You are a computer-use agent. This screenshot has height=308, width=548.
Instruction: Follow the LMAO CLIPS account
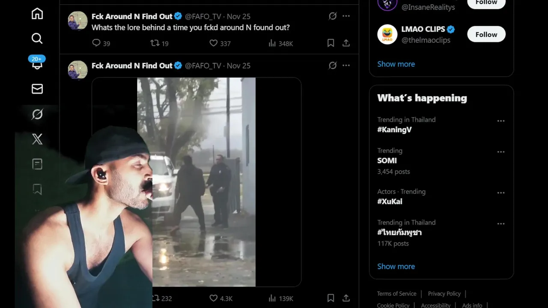[486, 34]
